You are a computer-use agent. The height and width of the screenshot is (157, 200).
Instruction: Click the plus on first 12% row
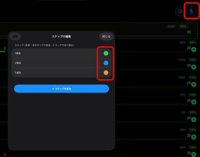click(194, 84)
